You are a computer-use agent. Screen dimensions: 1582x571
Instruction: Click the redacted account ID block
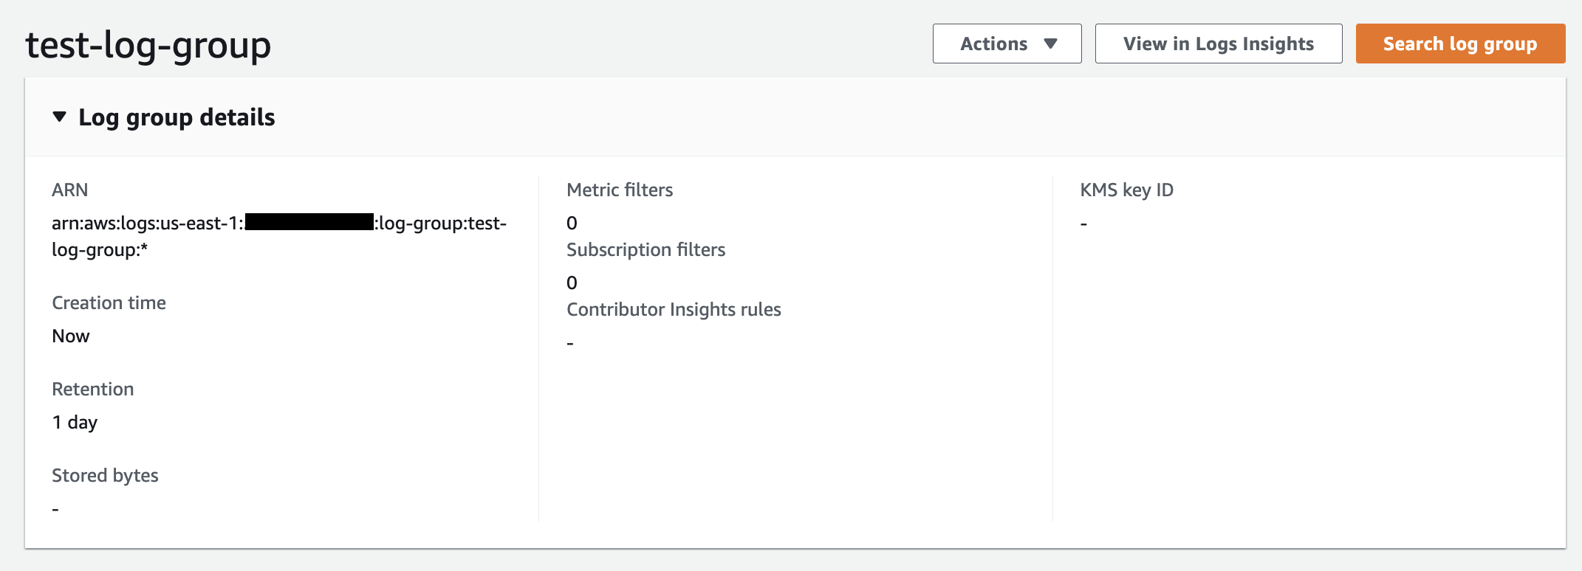coord(309,222)
